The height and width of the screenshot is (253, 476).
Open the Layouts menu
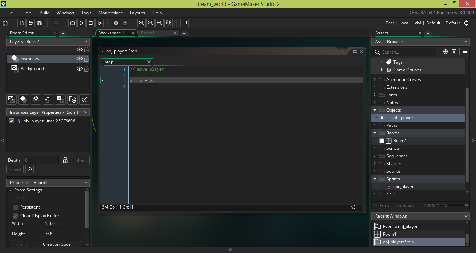[137, 13]
